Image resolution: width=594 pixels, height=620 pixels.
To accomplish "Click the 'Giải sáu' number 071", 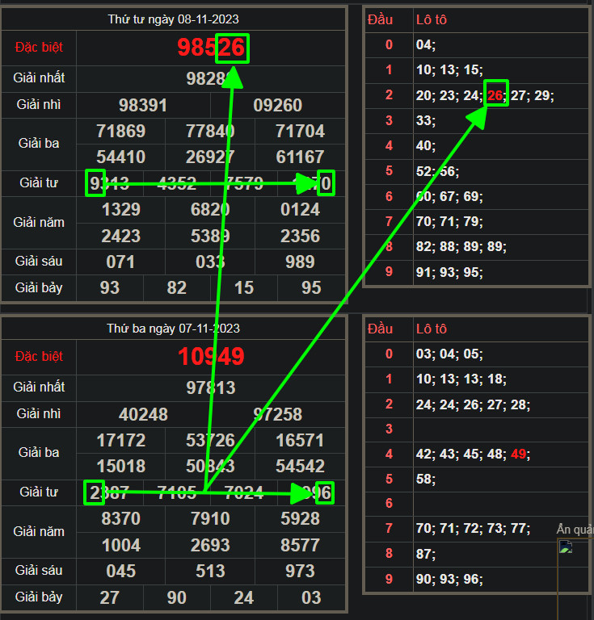I will [120, 262].
